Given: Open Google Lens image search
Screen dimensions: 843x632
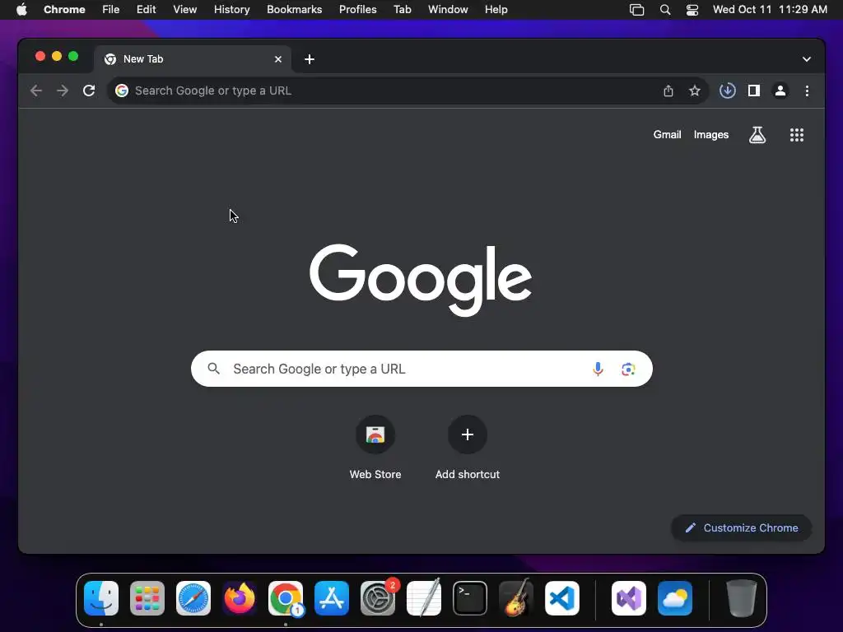Looking at the screenshot, I should pyautogui.click(x=628, y=369).
